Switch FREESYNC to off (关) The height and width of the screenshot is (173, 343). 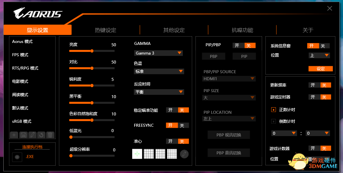tap(183, 125)
